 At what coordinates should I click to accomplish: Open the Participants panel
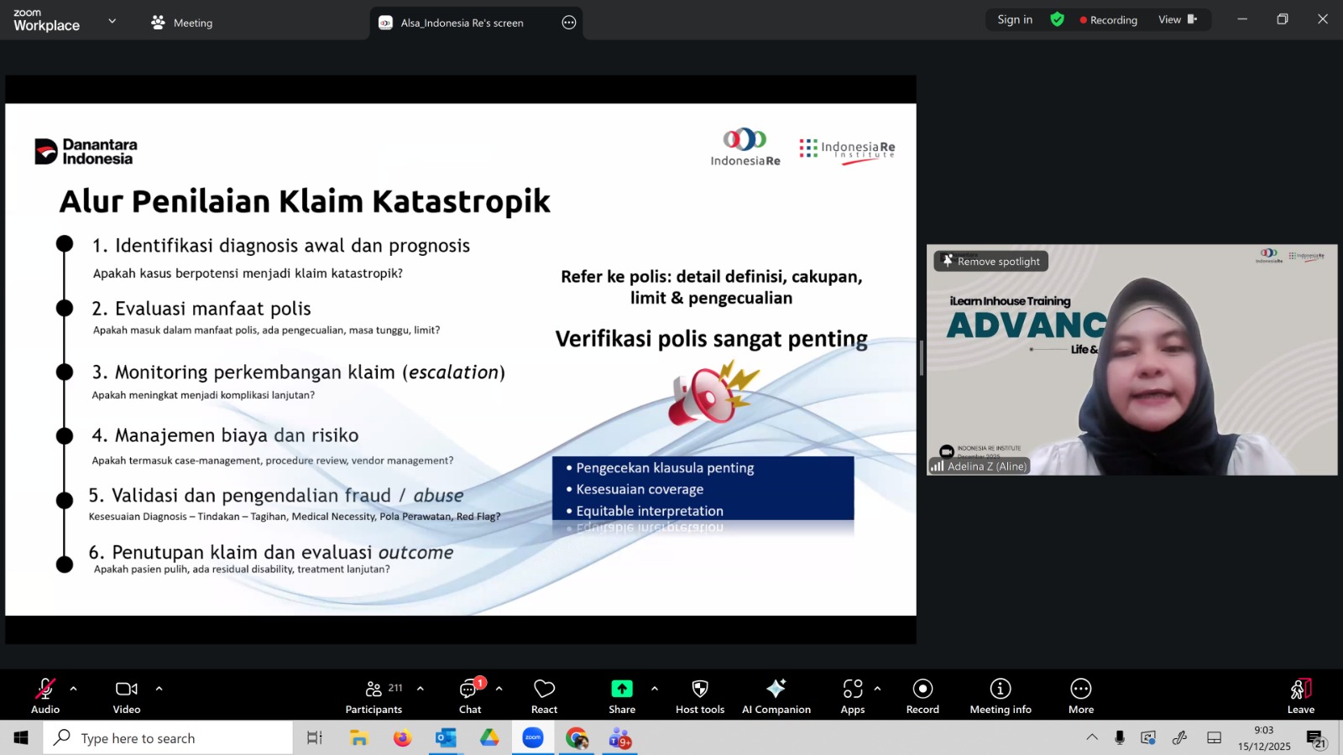(374, 695)
